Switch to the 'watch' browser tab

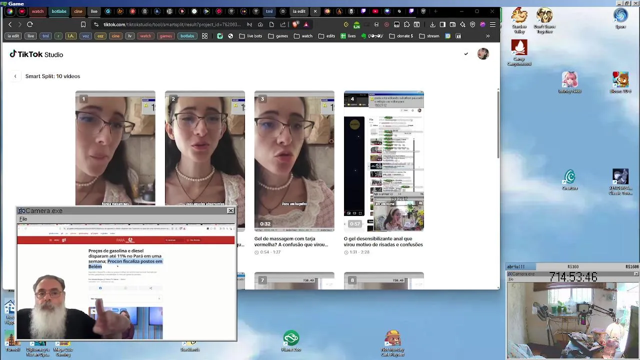[x=37, y=11]
